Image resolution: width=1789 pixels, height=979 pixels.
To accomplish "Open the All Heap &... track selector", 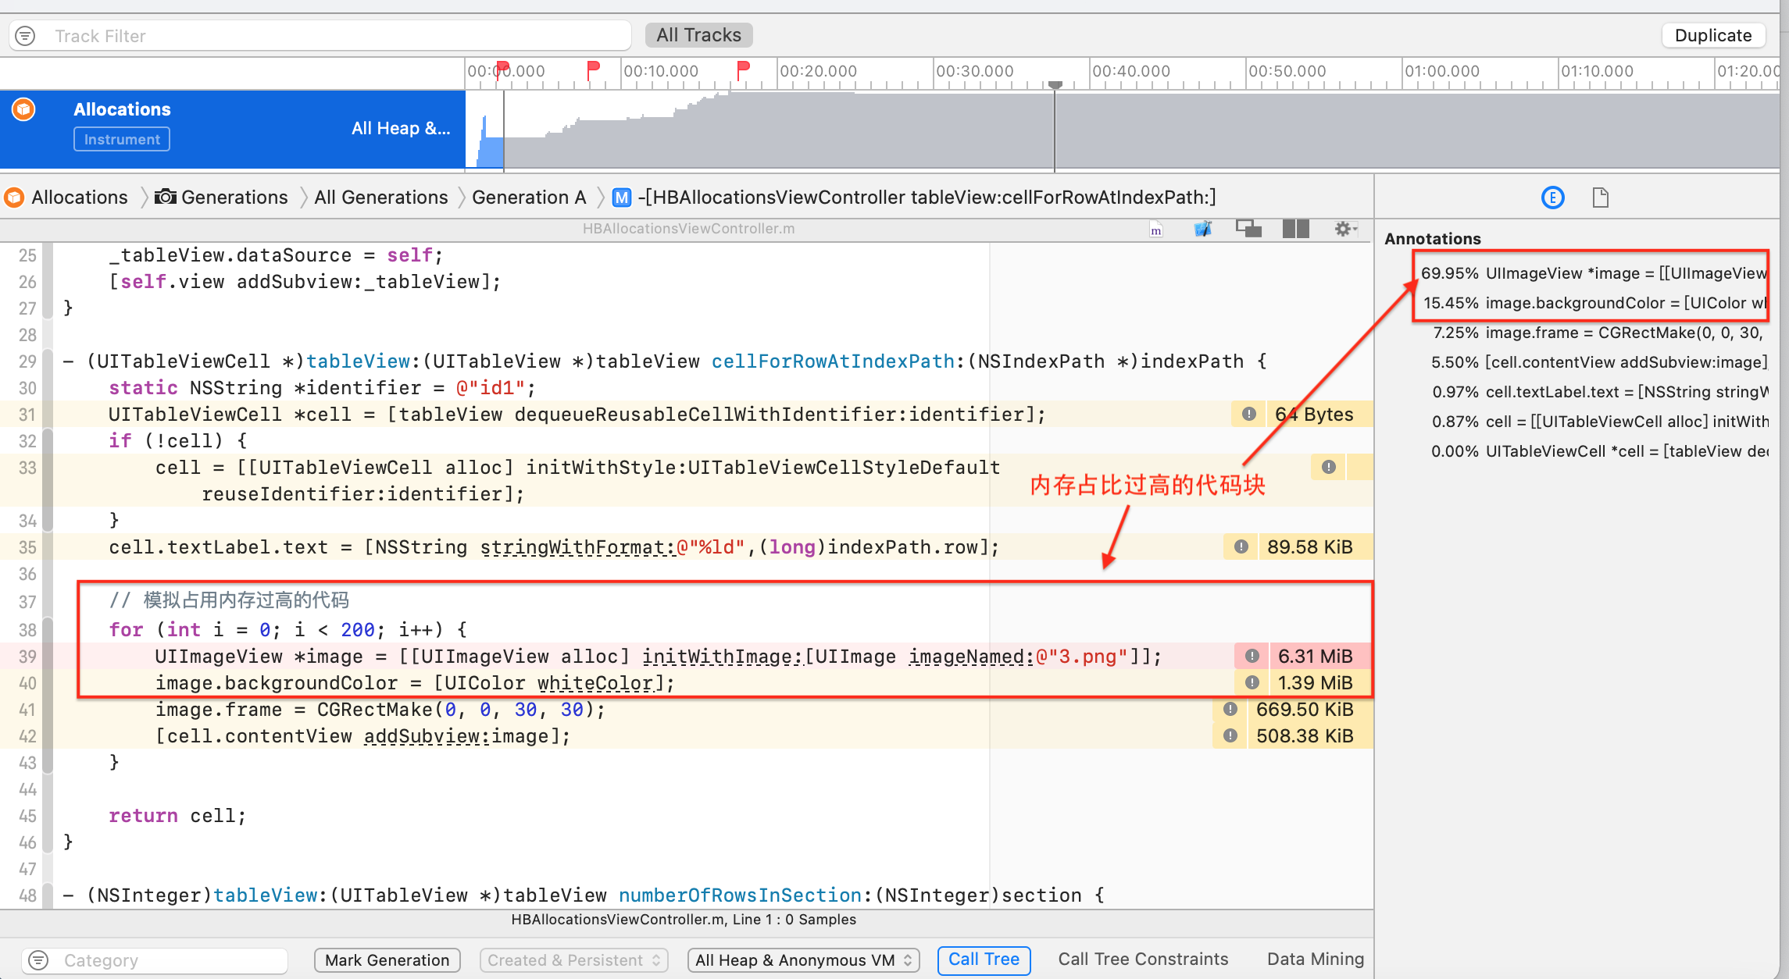I will 401,128.
